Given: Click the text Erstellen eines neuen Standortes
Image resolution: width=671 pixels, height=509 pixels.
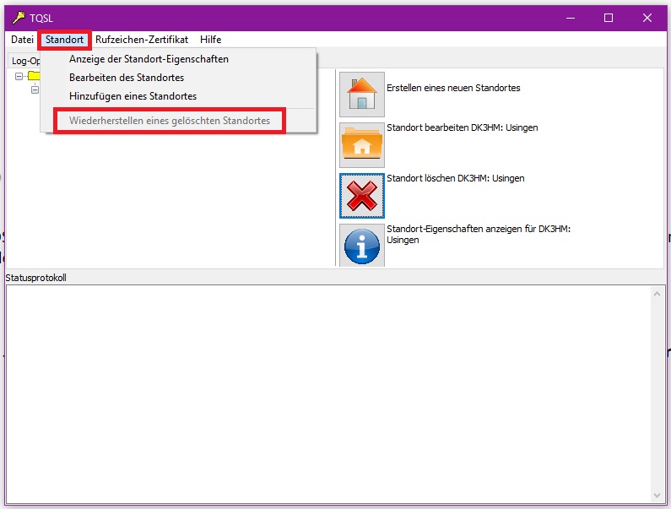Looking at the screenshot, I should pos(453,88).
